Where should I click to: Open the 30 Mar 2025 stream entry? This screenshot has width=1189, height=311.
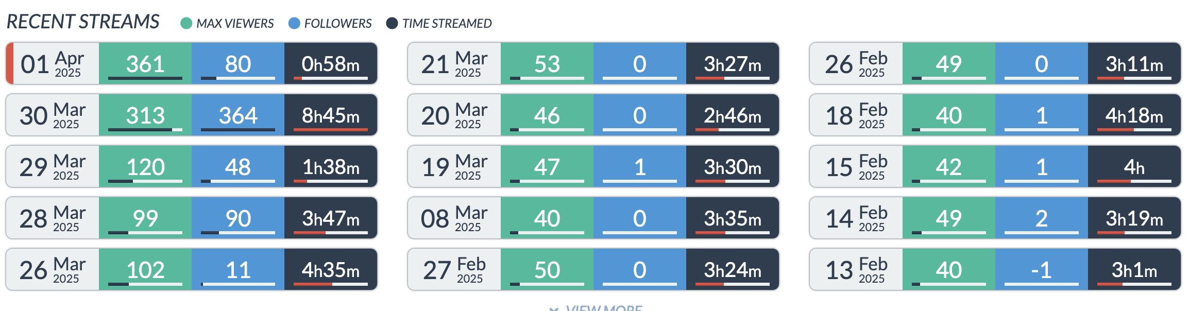(53, 115)
